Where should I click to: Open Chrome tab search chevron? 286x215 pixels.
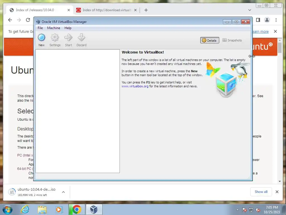pos(250,10)
